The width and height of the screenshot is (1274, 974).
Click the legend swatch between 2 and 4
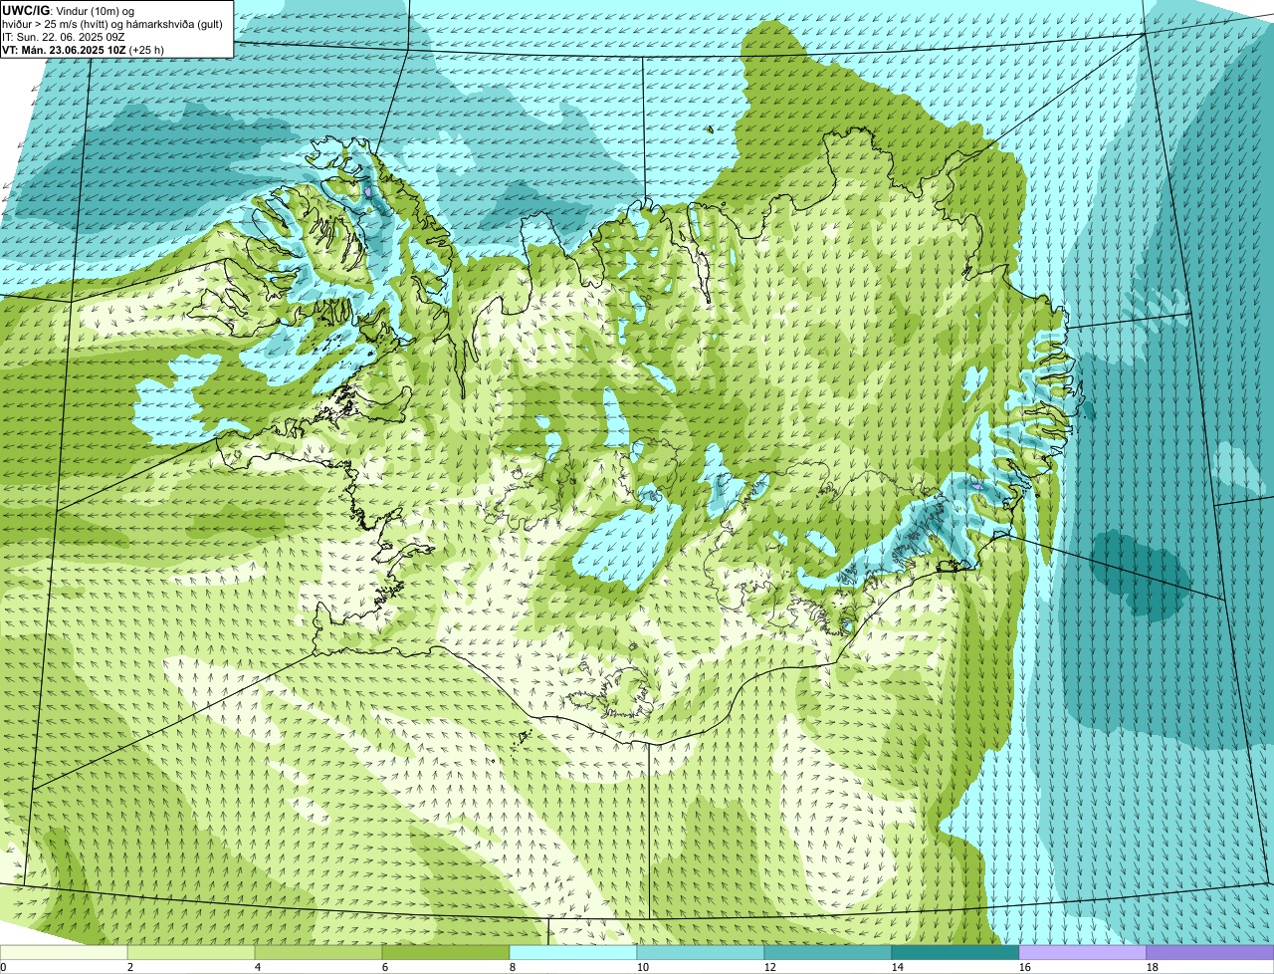[191, 953]
